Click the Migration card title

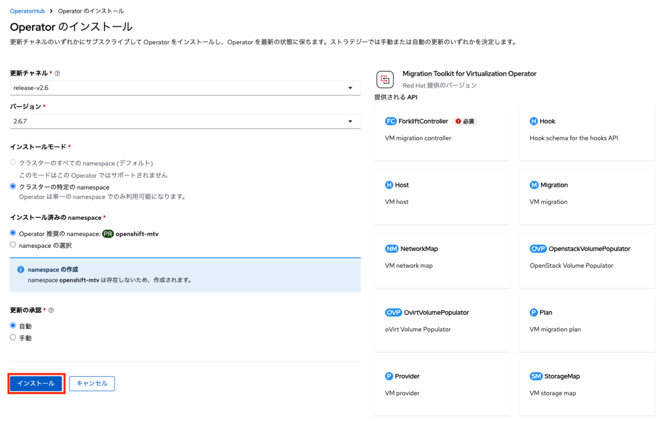(554, 185)
